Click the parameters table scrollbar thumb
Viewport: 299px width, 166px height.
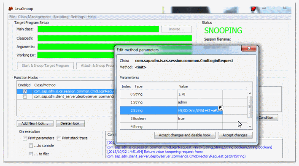250,106
